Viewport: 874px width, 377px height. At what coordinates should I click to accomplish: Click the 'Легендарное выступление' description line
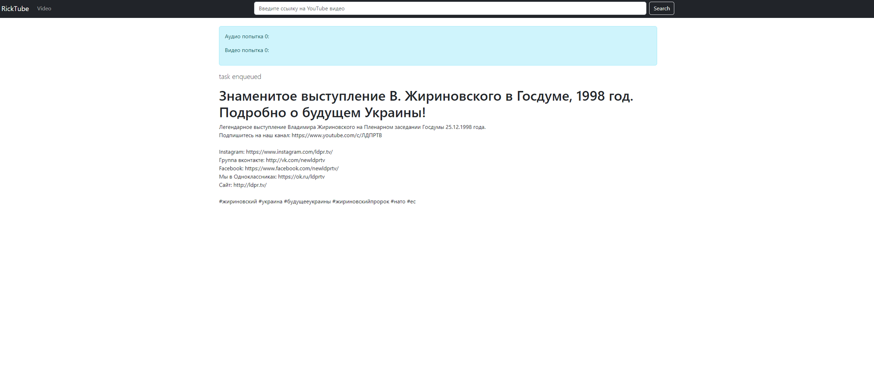tap(352, 127)
